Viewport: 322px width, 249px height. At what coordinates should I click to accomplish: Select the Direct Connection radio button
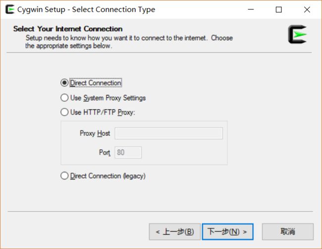(x=64, y=83)
